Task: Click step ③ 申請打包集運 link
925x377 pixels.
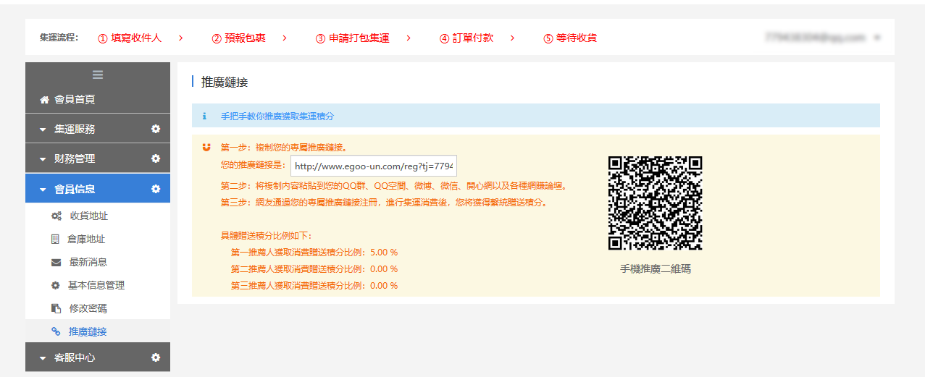Action: coord(352,38)
